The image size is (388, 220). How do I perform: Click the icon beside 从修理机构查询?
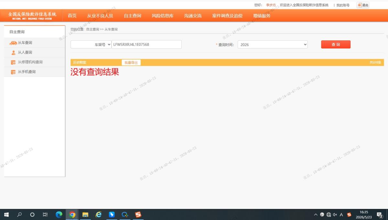coord(13,62)
